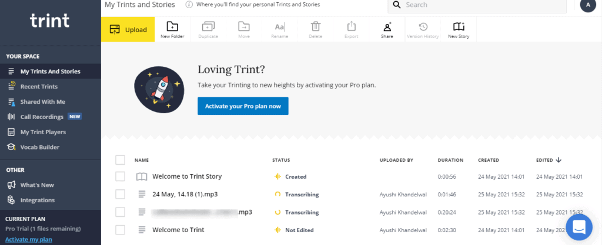Viewport: 602px width, 245px height.
Task: Click the Activate my plan link
Action: point(29,240)
